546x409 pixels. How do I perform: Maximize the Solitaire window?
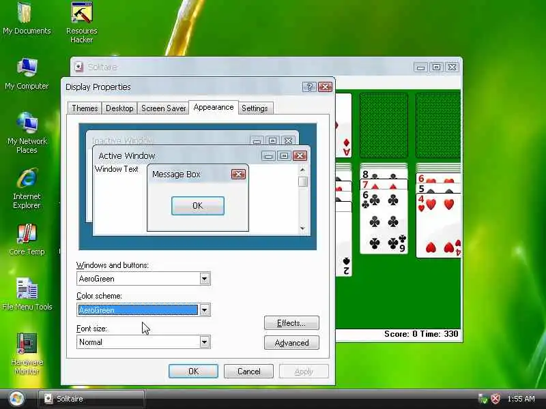pyautogui.click(x=436, y=67)
